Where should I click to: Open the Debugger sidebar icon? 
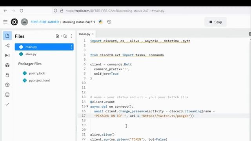(7, 55)
